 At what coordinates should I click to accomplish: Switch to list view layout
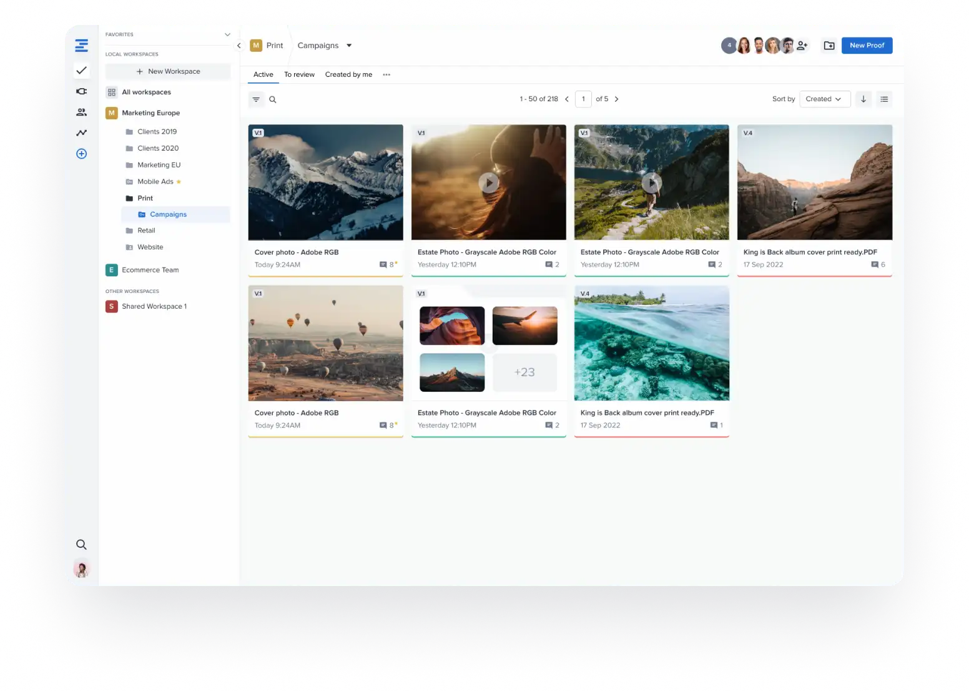tap(884, 99)
